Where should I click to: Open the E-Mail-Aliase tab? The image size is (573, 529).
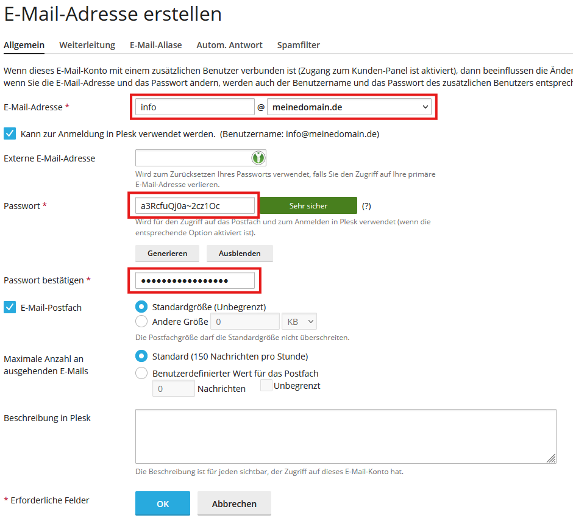tap(156, 45)
